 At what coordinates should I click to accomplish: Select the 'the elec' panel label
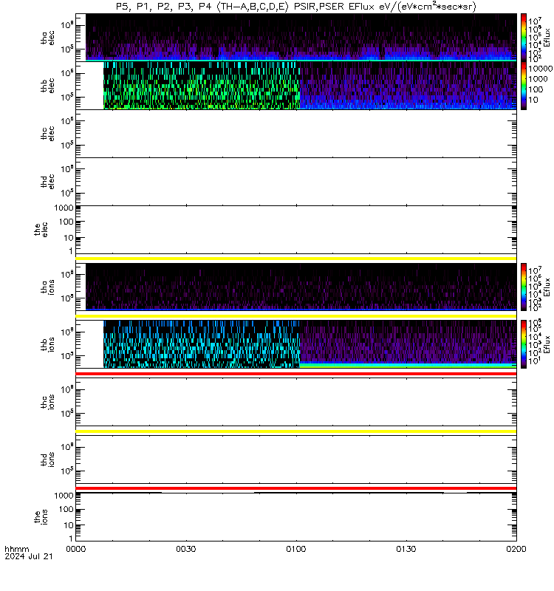(x=41, y=230)
